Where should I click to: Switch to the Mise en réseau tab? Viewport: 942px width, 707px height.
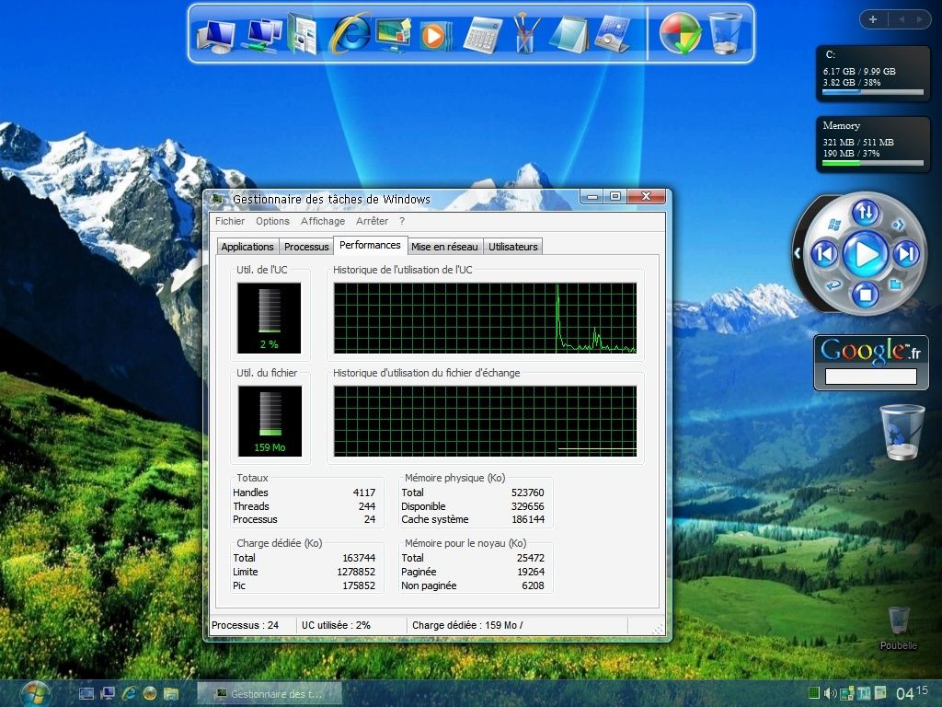[x=444, y=247]
